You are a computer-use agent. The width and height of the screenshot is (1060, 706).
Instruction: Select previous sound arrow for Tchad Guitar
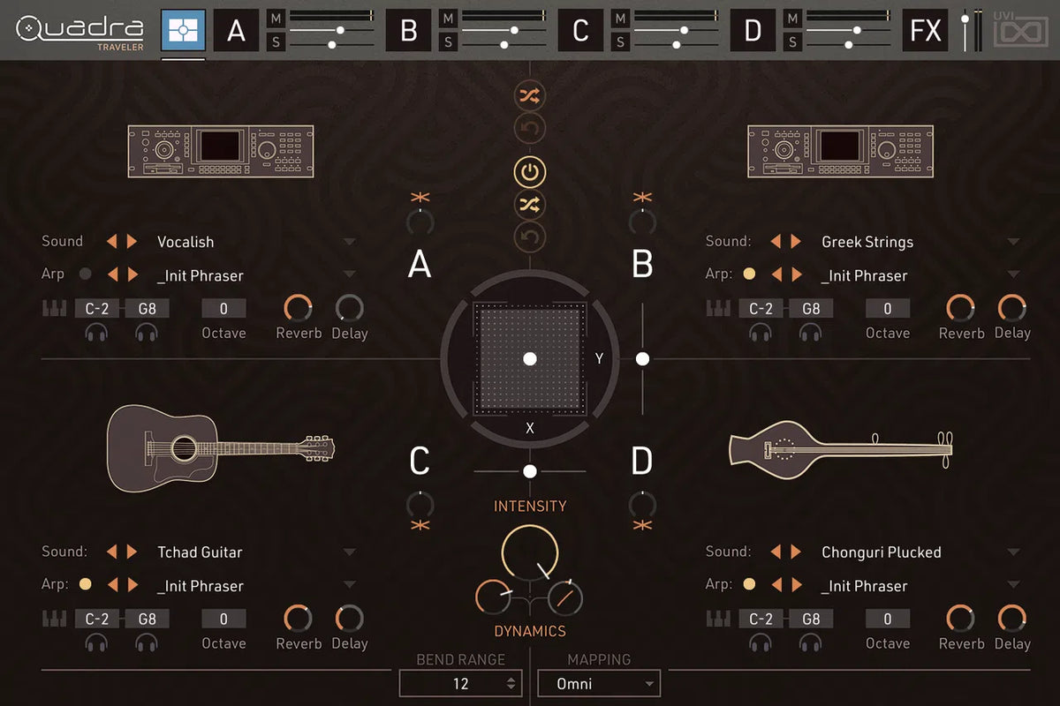pyautogui.click(x=112, y=552)
